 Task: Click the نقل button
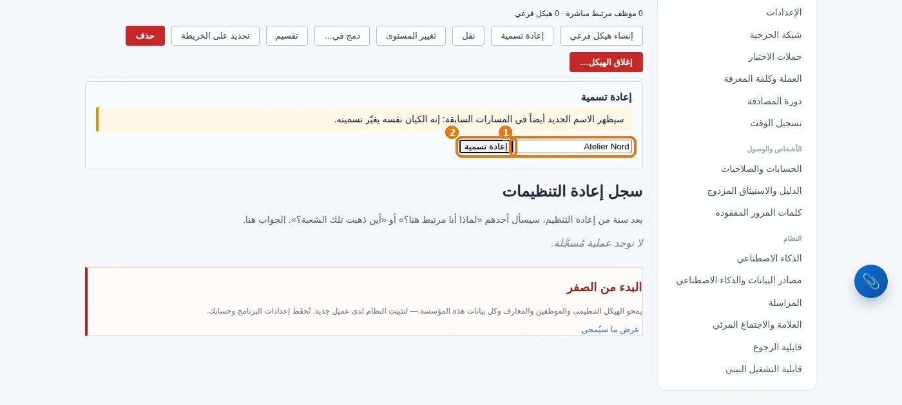click(468, 35)
